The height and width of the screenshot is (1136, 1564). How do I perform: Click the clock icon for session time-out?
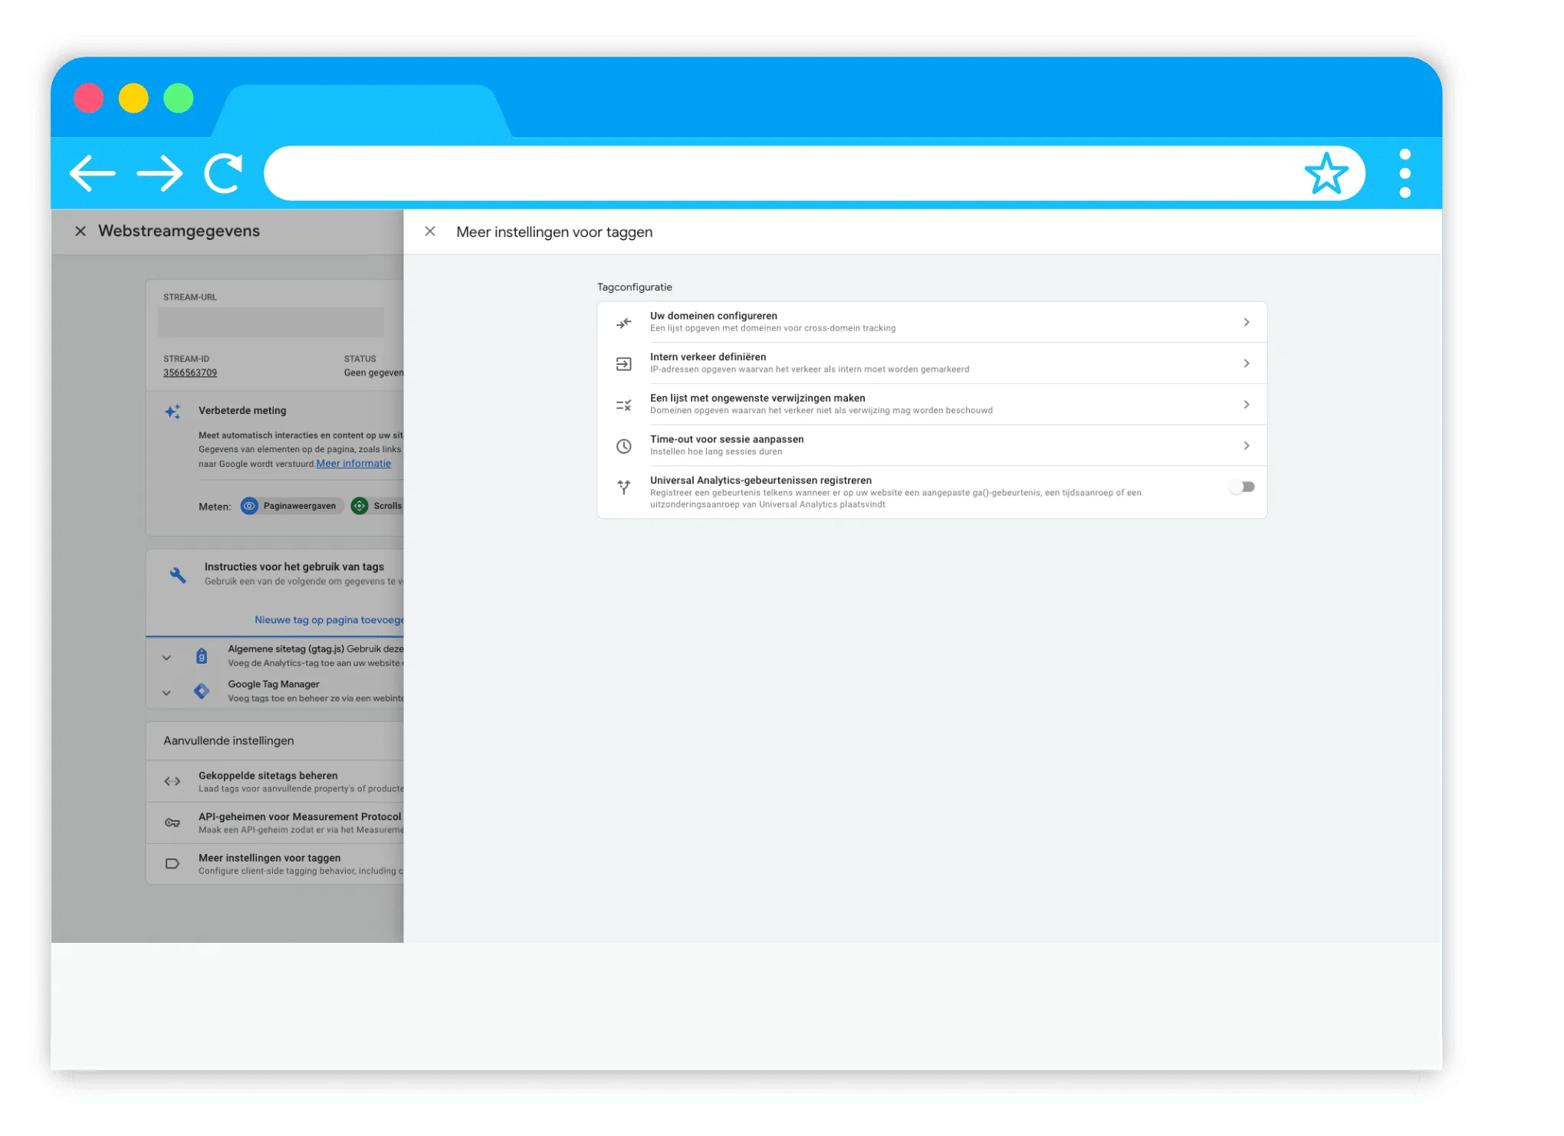(x=624, y=446)
